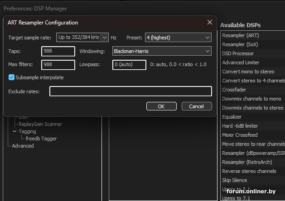Viewport: 285px width, 201px height.
Task: Close the ART Resampler Configuration dialog
Action: tap(210, 22)
